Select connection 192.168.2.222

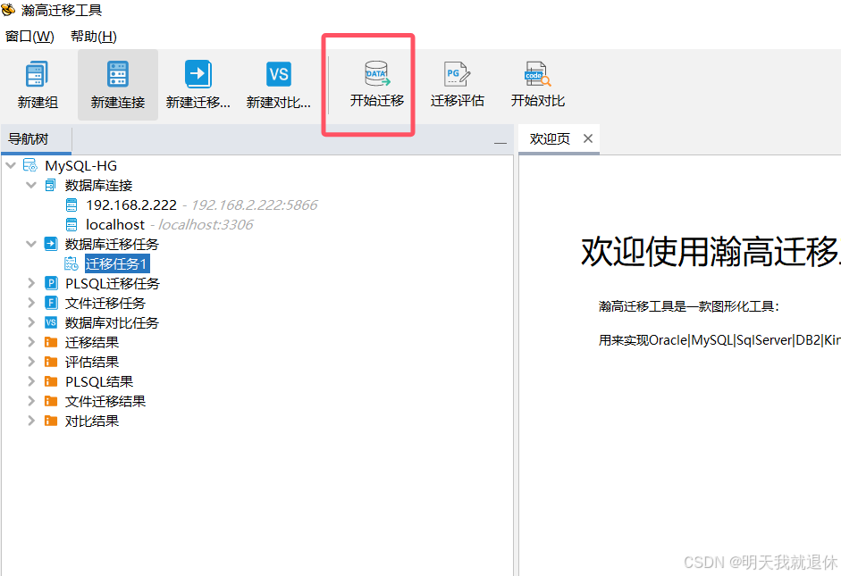tap(131, 205)
